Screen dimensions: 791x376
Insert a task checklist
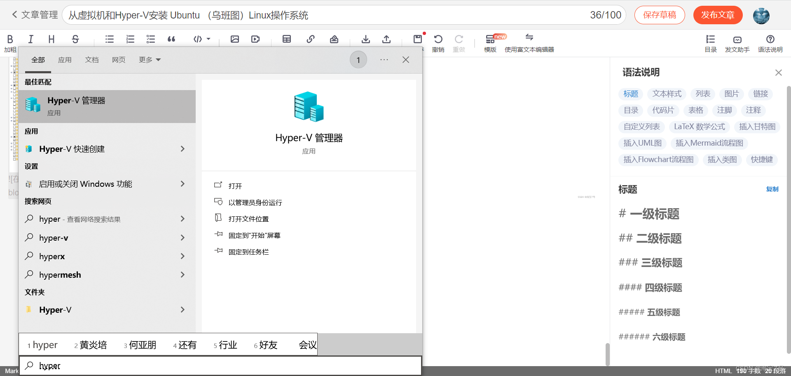pos(151,39)
